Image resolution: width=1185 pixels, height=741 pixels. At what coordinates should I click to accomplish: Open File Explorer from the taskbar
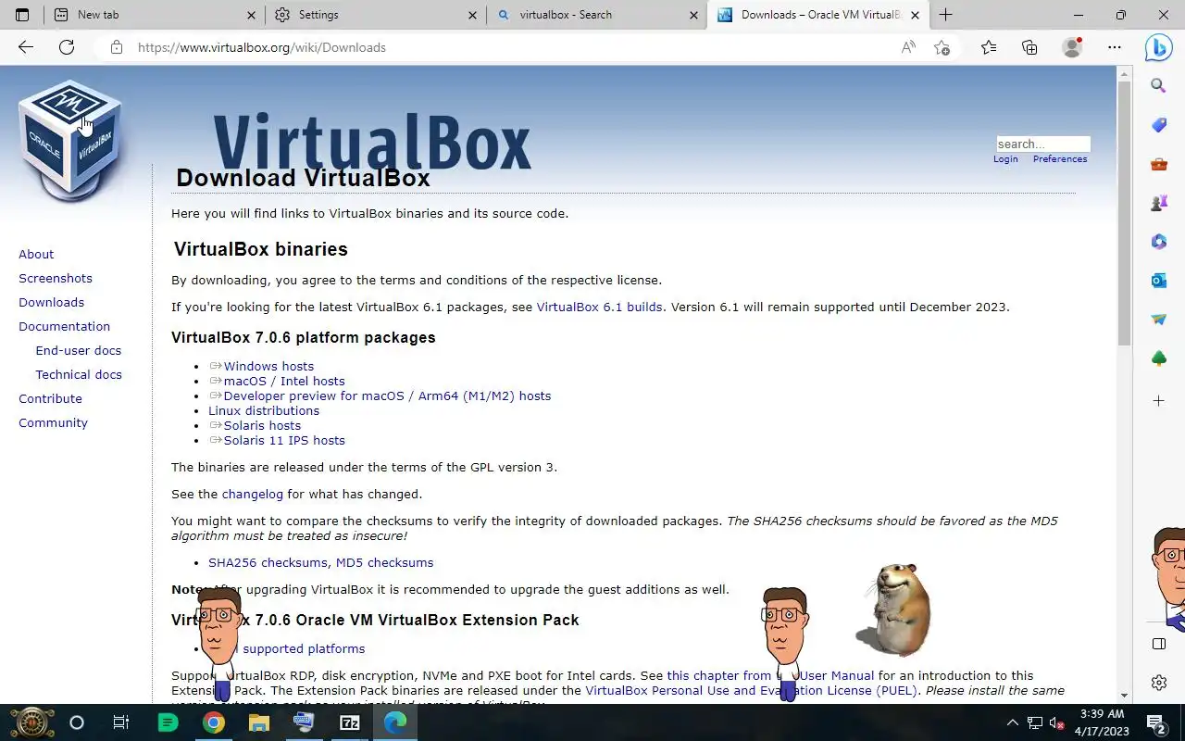pyautogui.click(x=259, y=722)
